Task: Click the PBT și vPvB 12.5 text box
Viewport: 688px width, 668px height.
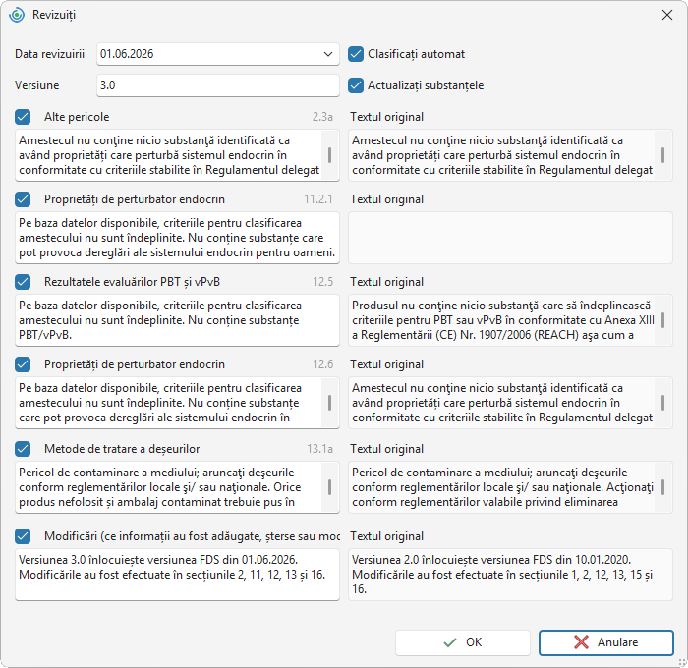Action: pyautogui.click(x=177, y=320)
